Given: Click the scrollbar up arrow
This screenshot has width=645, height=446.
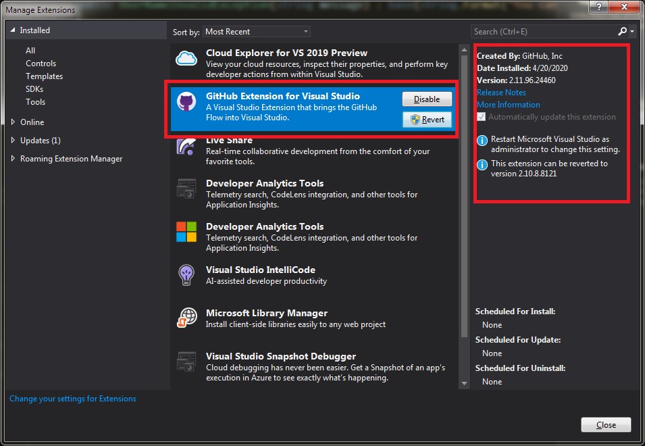Looking at the screenshot, I should click(465, 50).
